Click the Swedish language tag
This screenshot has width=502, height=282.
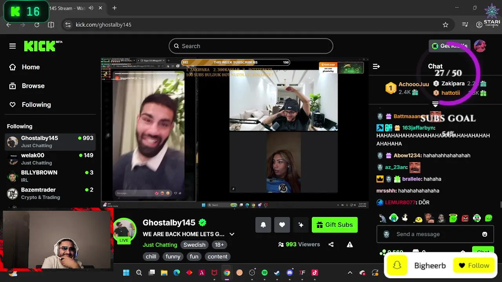[195, 245]
